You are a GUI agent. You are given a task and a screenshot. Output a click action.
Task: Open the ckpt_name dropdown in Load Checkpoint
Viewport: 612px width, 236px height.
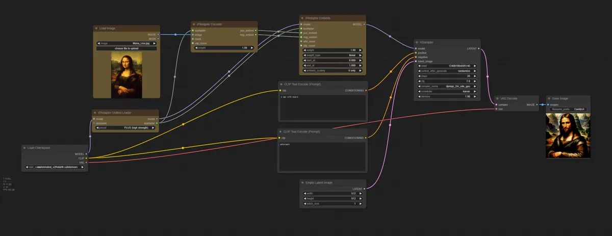[x=55, y=167]
